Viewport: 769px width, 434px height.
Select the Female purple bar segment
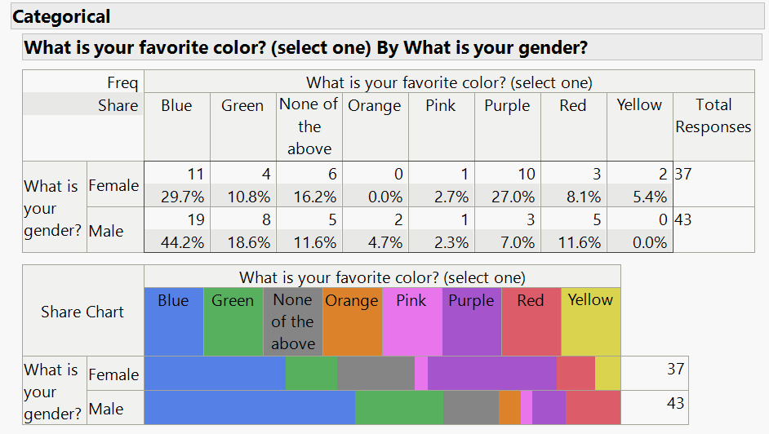[x=491, y=374]
